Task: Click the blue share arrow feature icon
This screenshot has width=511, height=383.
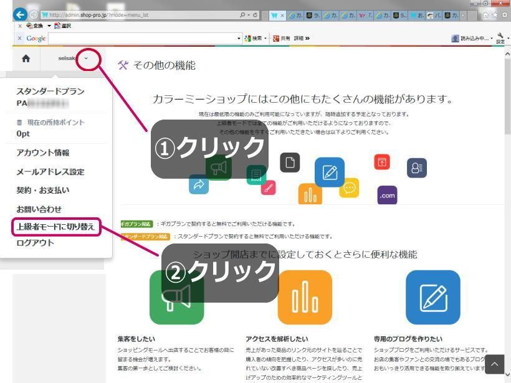Action: point(199,185)
